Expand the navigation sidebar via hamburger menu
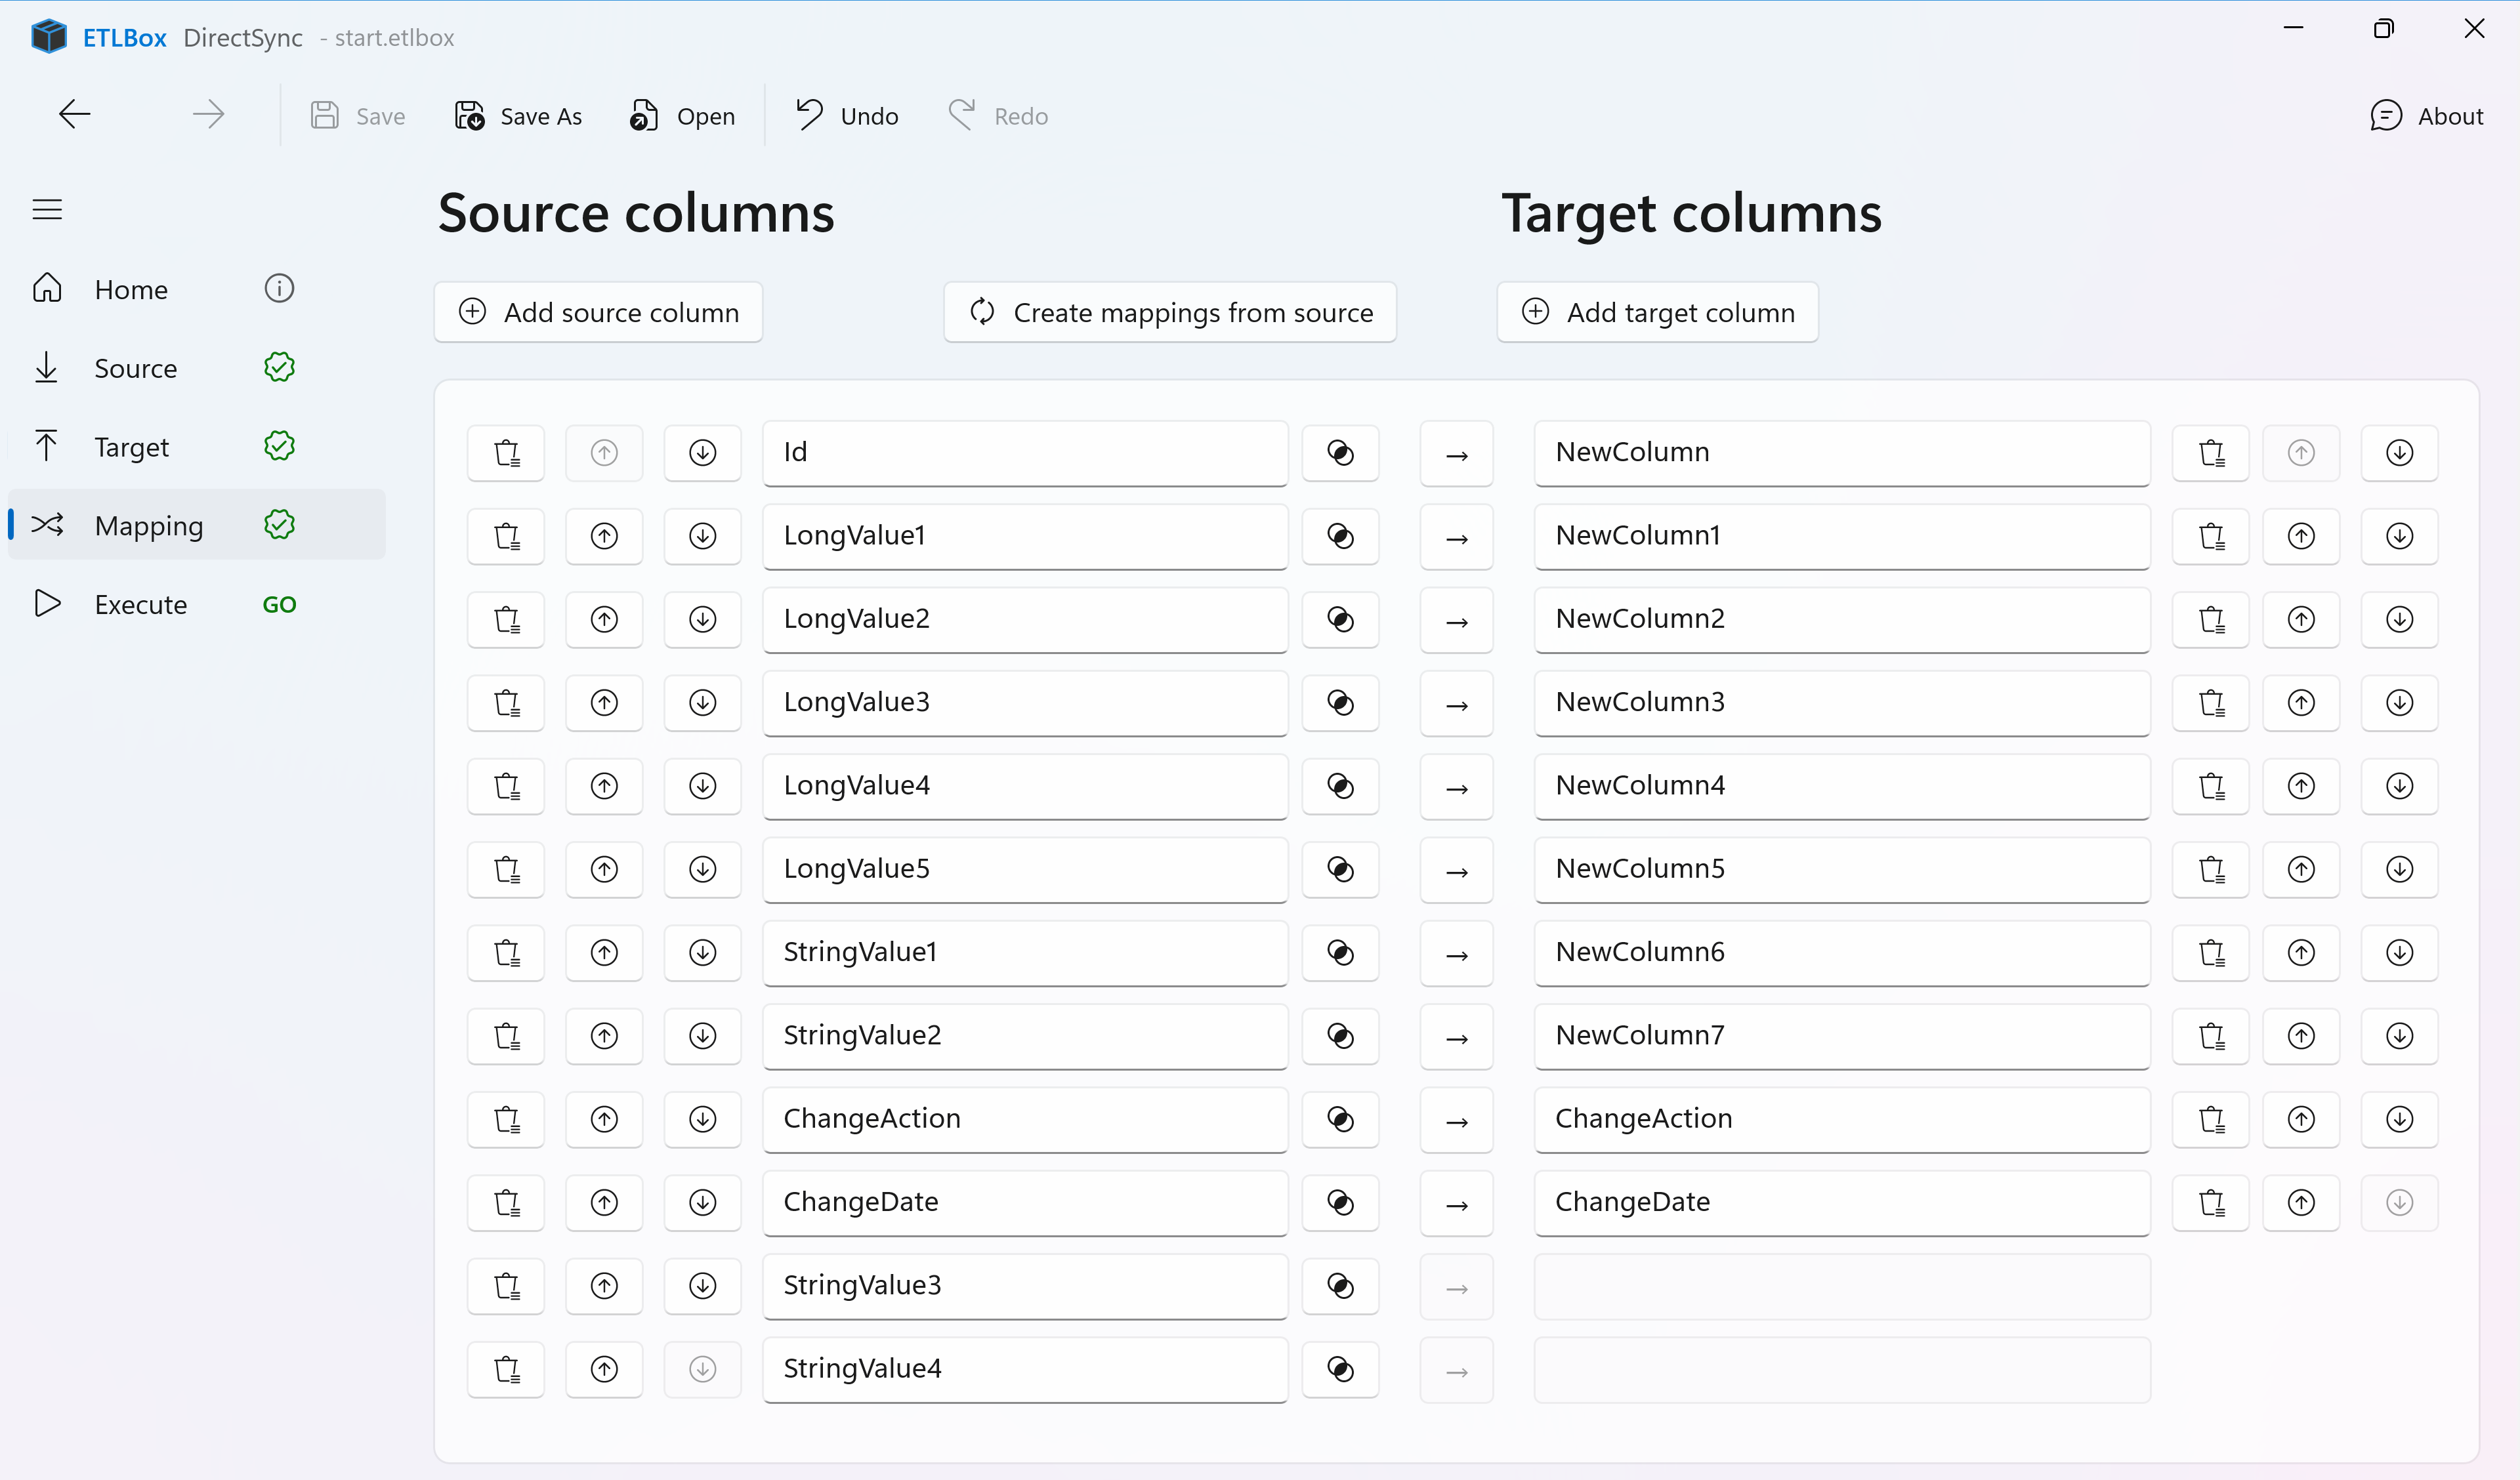The image size is (2520, 1480). point(47,209)
